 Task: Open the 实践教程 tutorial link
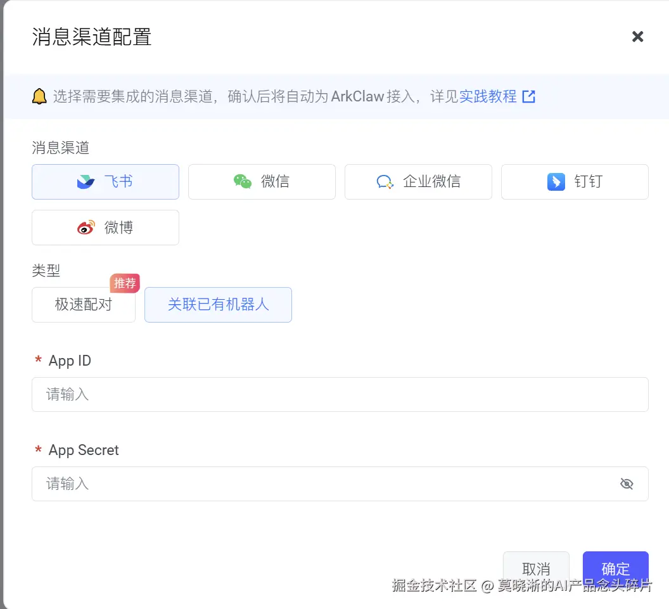pyautogui.click(x=488, y=96)
